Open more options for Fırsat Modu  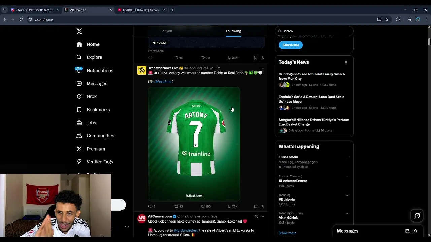(x=347, y=157)
